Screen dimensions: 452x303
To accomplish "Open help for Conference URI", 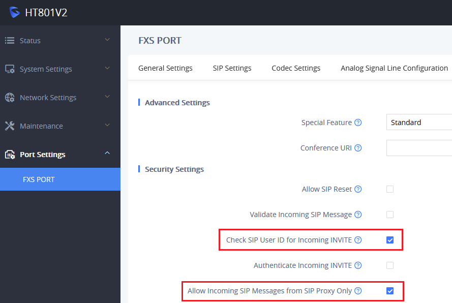I will [x=358, y=148].
